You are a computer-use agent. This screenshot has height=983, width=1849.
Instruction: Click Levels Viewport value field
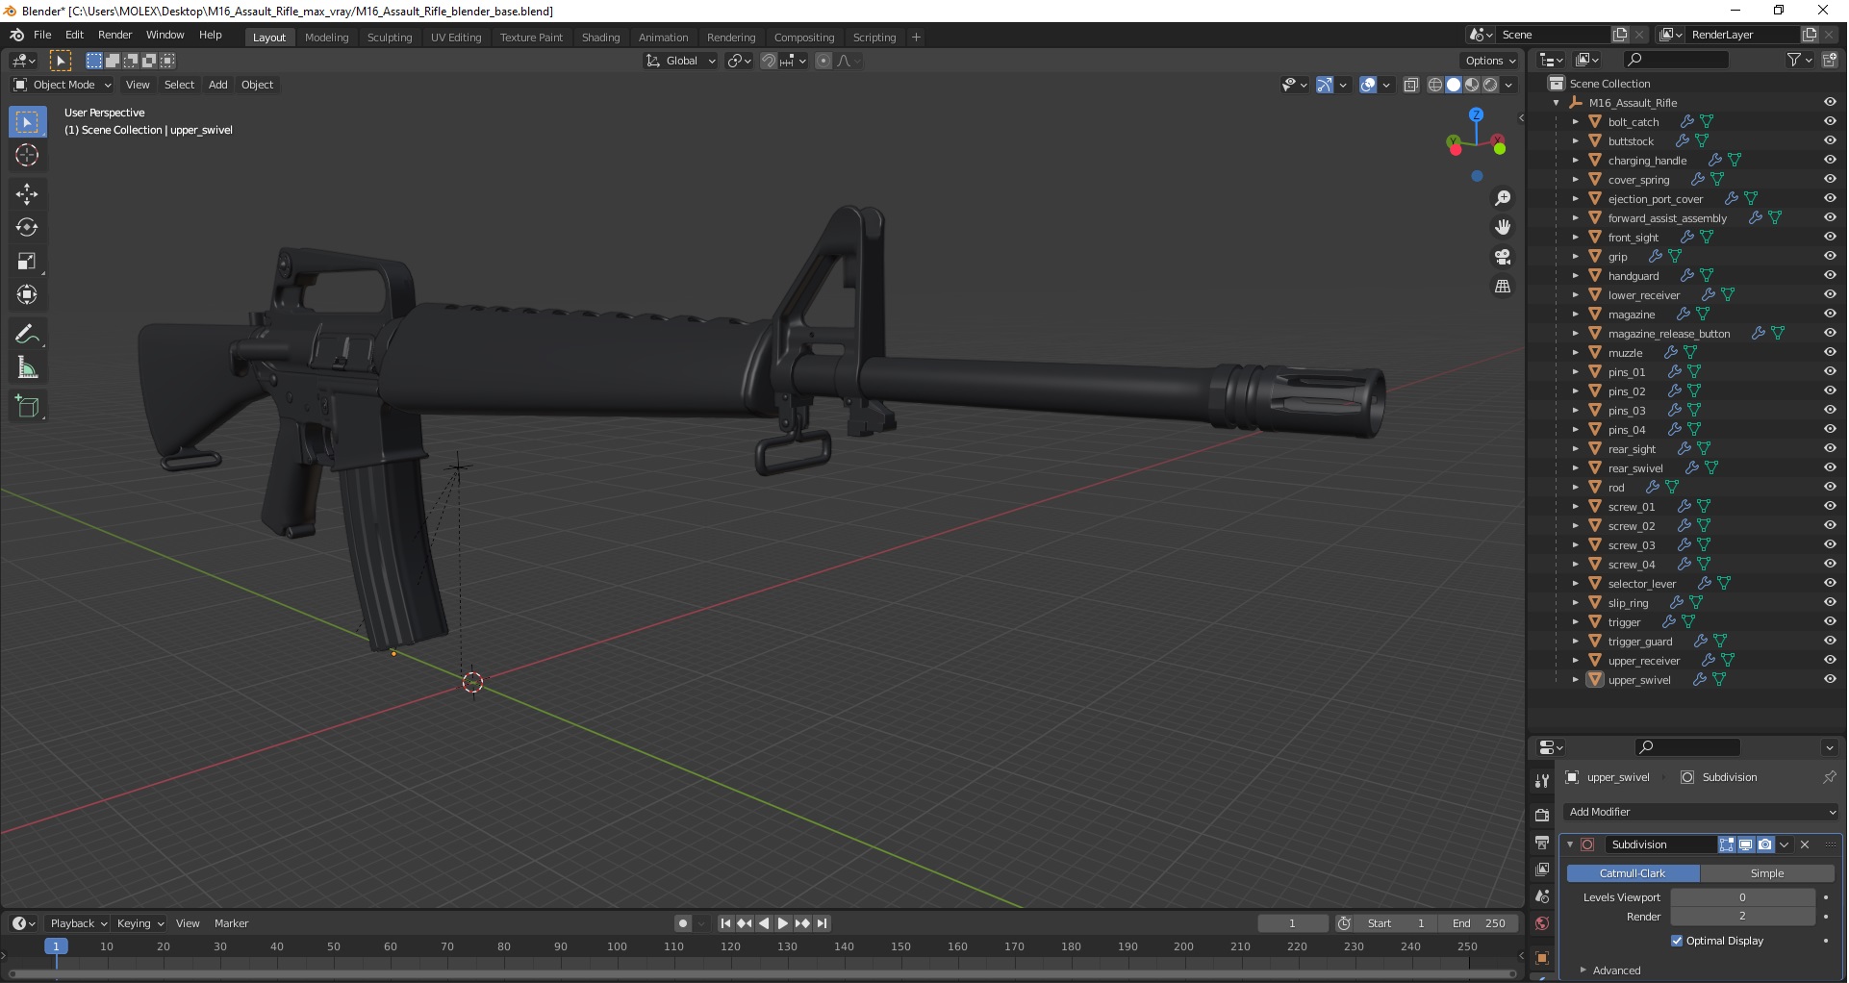tap(1742, 897)
